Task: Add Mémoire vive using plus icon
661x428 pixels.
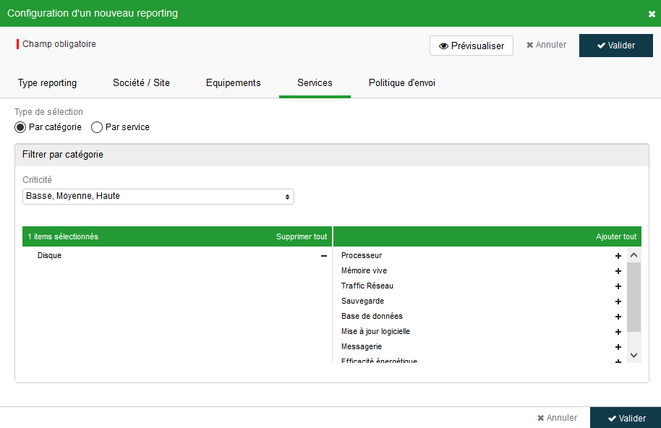Action: 618,271
